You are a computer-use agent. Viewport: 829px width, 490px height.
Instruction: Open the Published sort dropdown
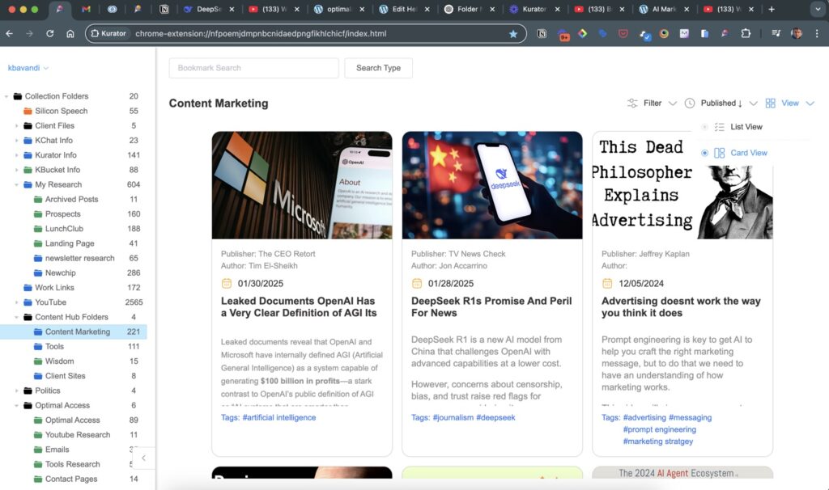pyautogui.click(x=753, y=103)
